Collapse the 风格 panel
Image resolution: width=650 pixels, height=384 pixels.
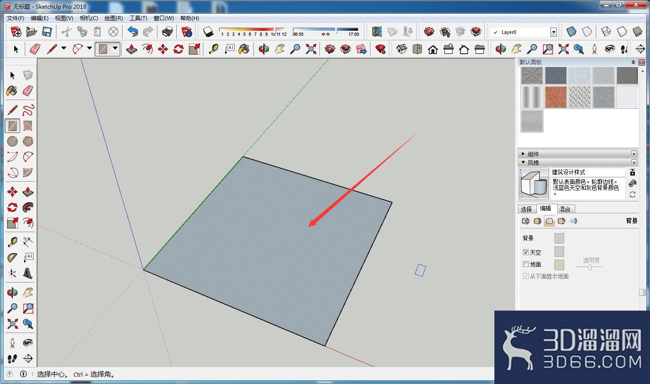pos(523,162)
